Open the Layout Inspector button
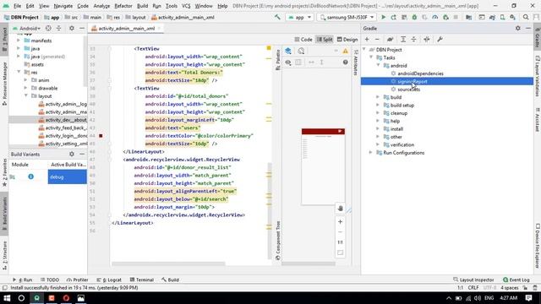Image resolution: width=541 pixels, height=304 pixels. tap(473, 280)
